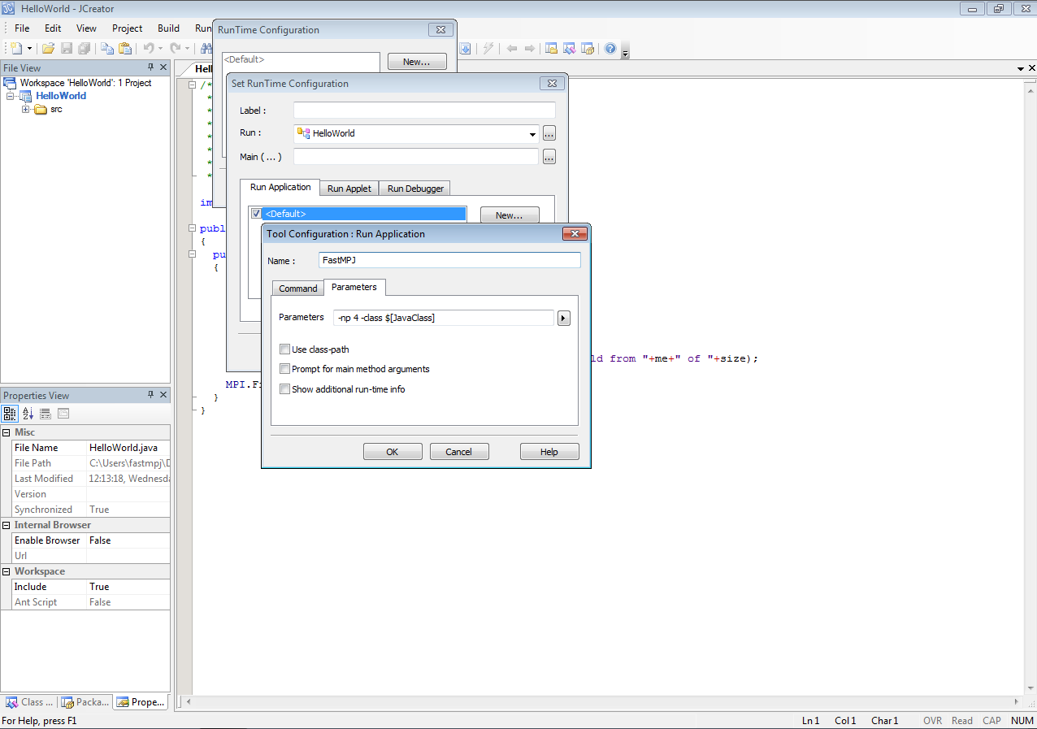
Task: Open the Redo history dropdown arrow
Action: [x=187, y=49]
